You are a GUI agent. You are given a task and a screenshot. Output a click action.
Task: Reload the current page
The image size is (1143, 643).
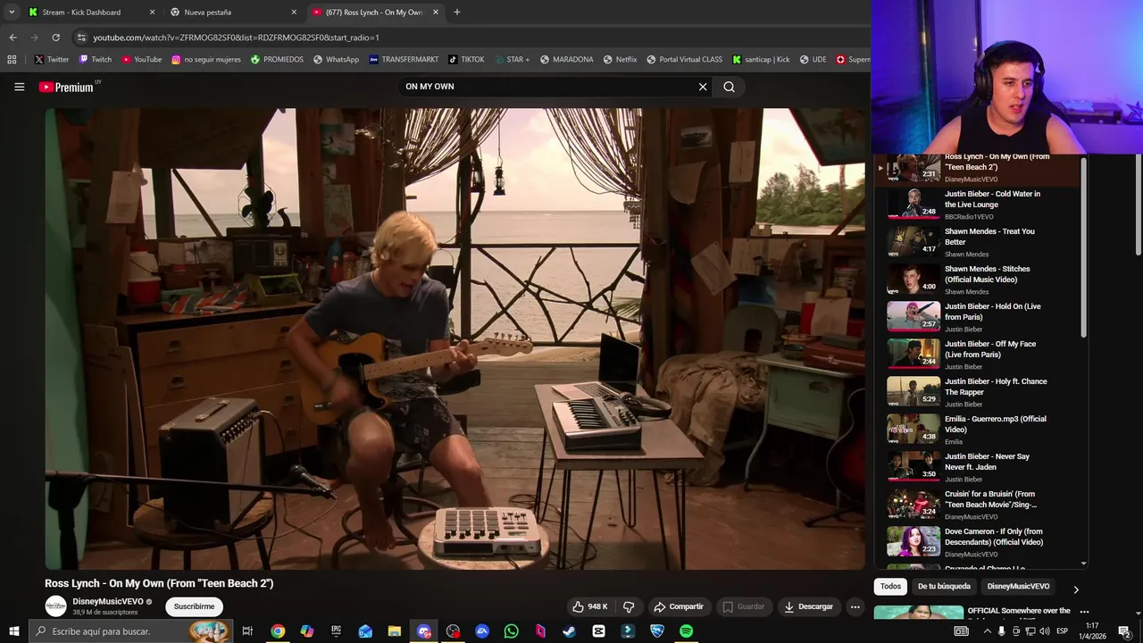click(x=55, y=38)
